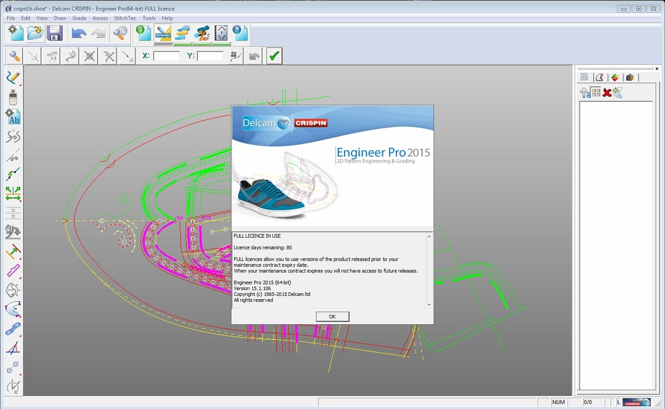Click the grey undo arrow beside green check

[254, 55]
